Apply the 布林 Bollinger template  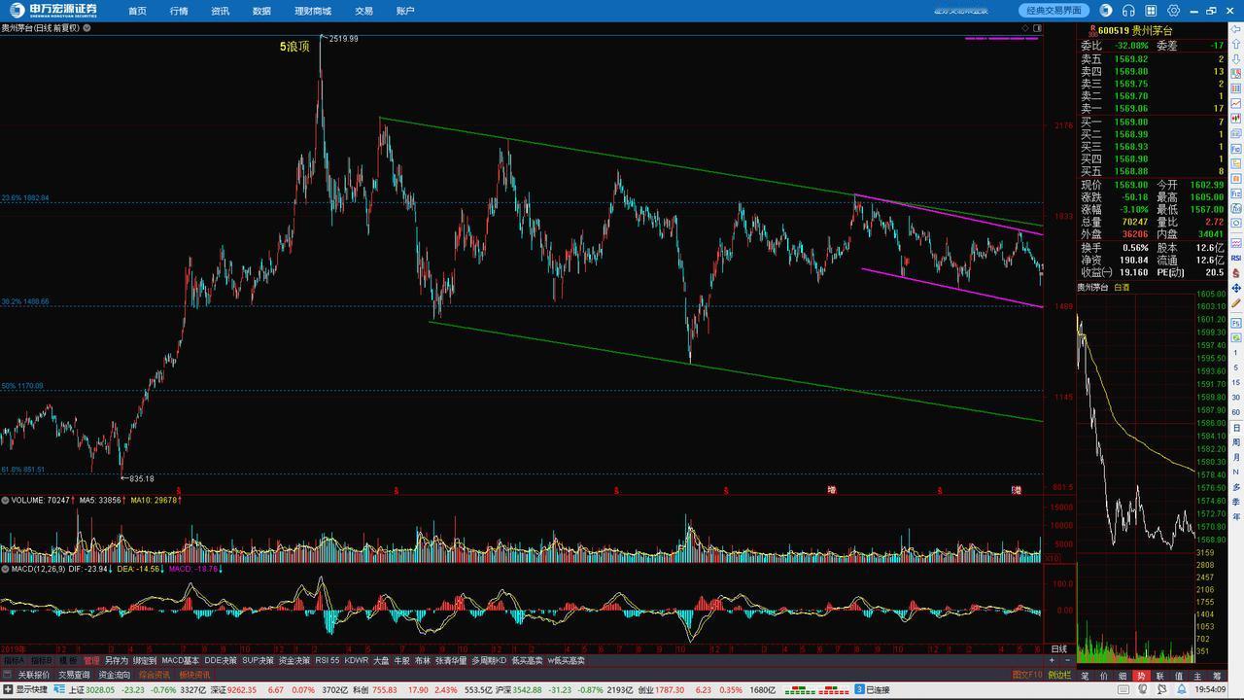(x=422, y=660)
